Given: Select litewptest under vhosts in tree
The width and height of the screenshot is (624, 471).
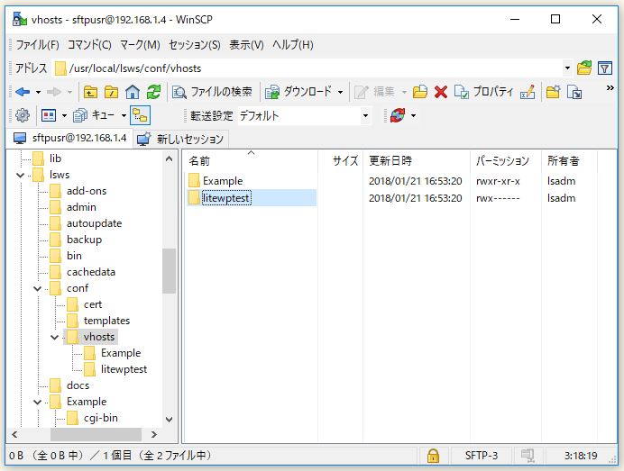Looking at the screenshot, I should tap(124, 369).
